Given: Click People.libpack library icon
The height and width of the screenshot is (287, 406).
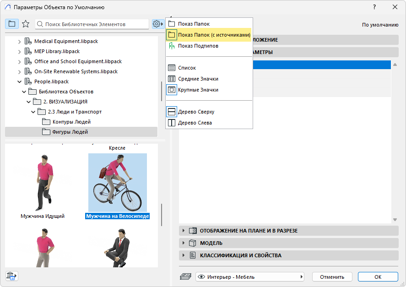Looking at the screenshot, I should [x=28, y=81].
